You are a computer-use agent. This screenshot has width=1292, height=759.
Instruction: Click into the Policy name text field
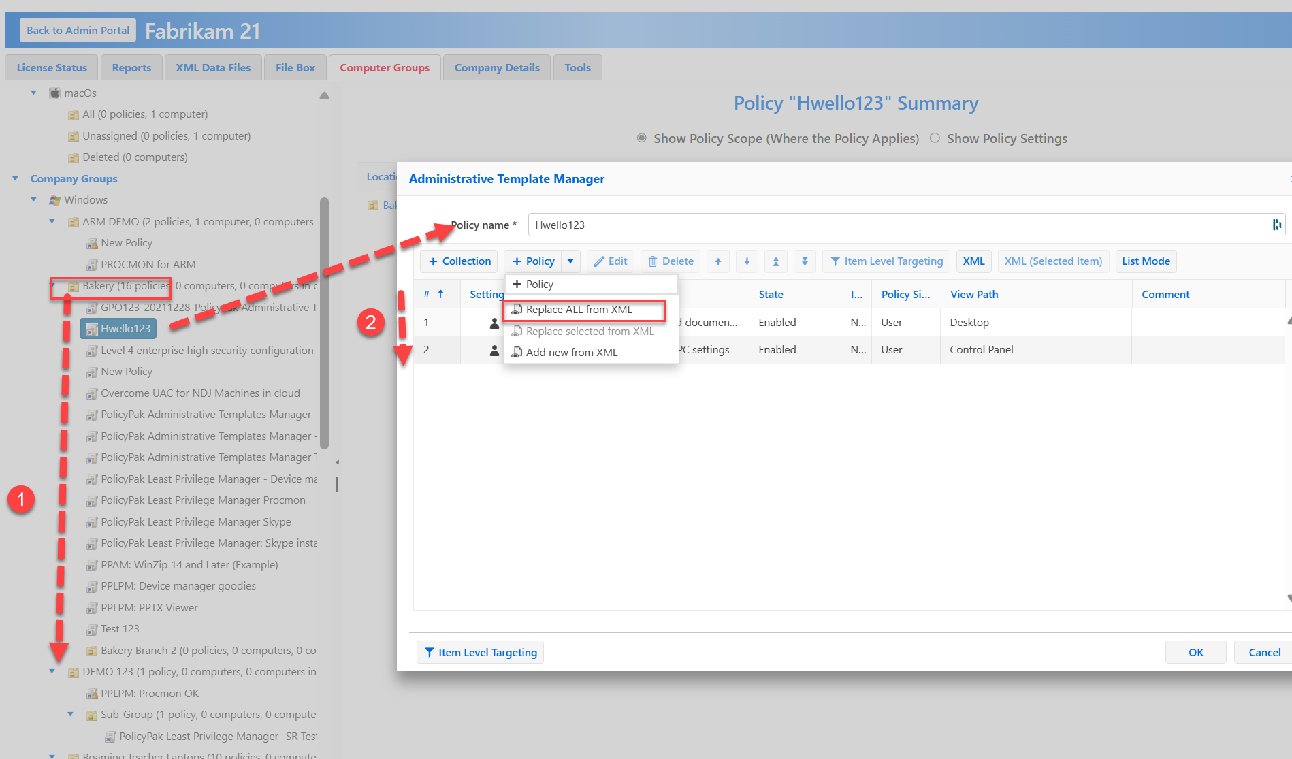tap(885, 225)
